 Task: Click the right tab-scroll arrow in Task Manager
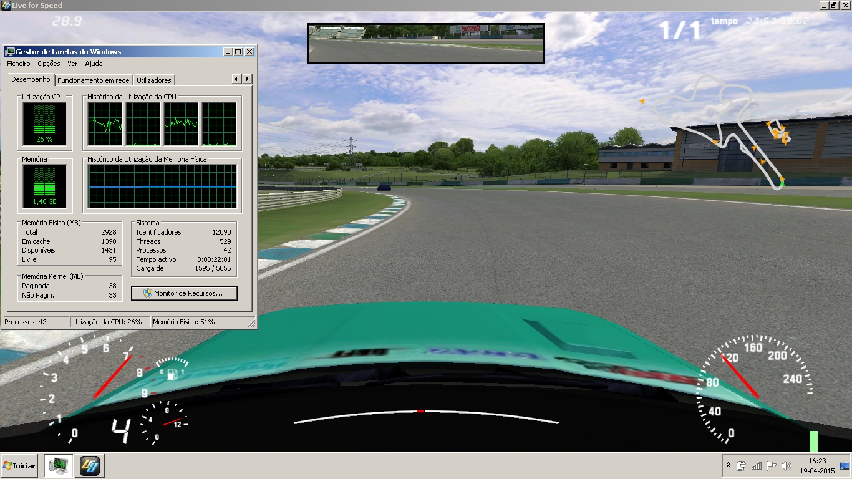pyautogui.click(x=247, y=79)
